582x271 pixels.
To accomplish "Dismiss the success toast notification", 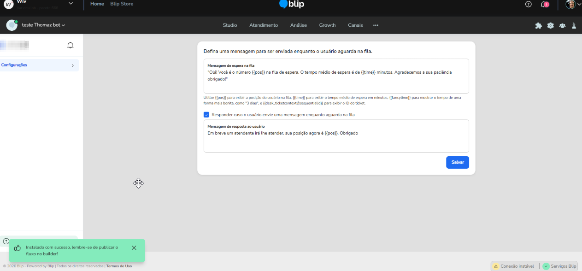I will coord(134,247).
